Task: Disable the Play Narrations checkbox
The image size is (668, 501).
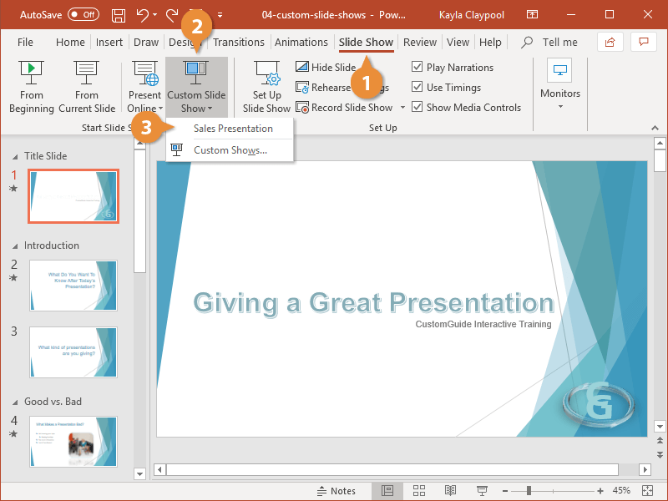Action: tap(419, 67)
